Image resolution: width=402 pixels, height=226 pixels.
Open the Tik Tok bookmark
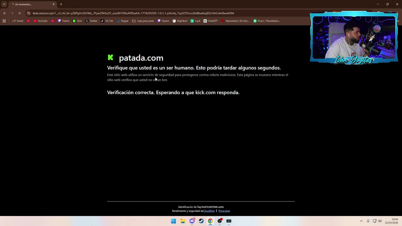[x=107, y=21]
